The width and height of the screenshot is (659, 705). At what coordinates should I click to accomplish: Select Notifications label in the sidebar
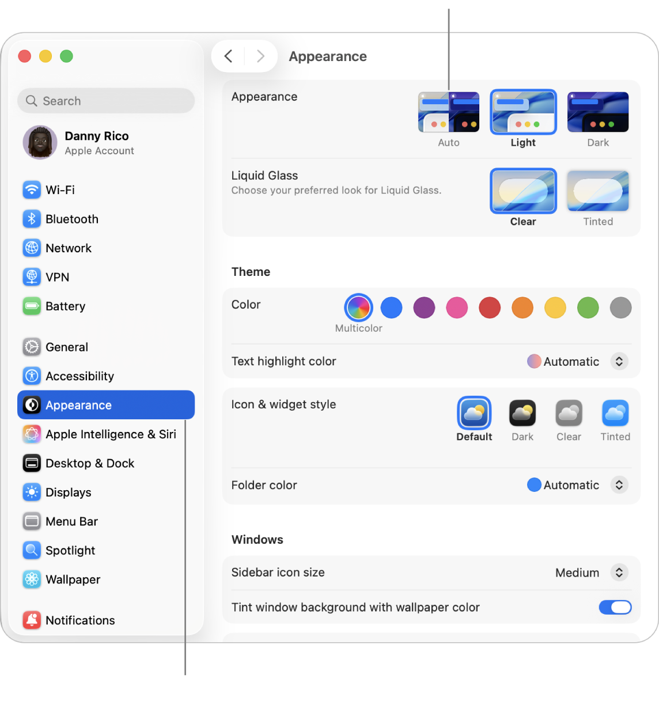point(80,620)
